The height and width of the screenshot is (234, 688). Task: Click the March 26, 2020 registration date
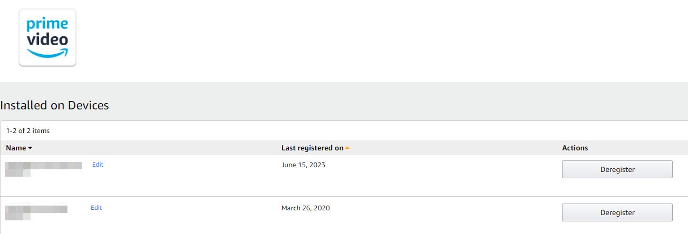click(x=305, y=208)
